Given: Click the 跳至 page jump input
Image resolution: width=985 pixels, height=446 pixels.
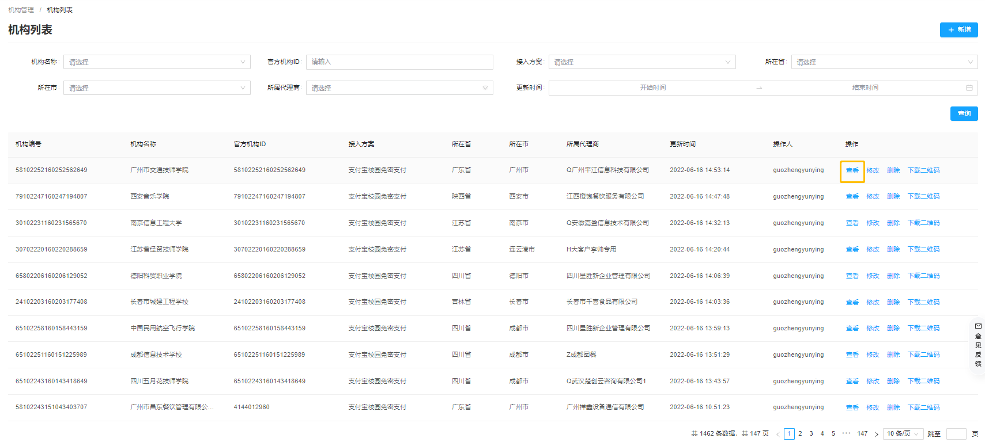Looking at the screenshot, I should point(956,434).
